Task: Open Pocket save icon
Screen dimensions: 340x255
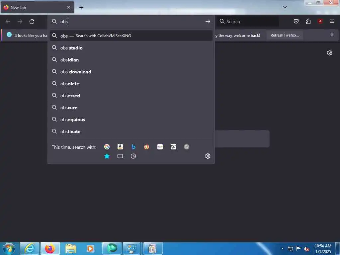Action: pos(296,21)
